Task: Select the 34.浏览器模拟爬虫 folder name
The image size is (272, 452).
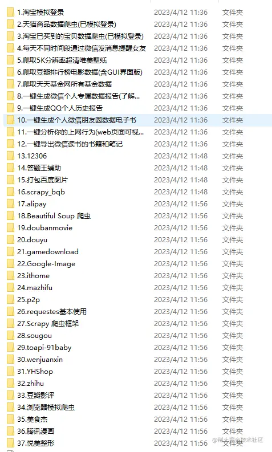Action: (46, 408)
